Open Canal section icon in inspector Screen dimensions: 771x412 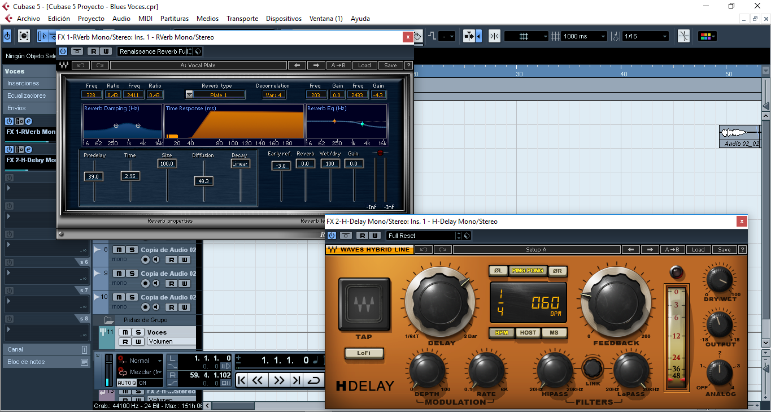coord(84,350)
